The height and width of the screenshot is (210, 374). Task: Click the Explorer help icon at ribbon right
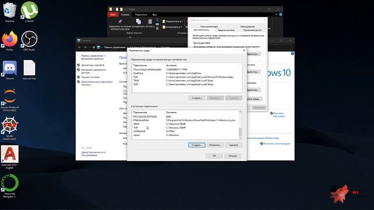280,15
